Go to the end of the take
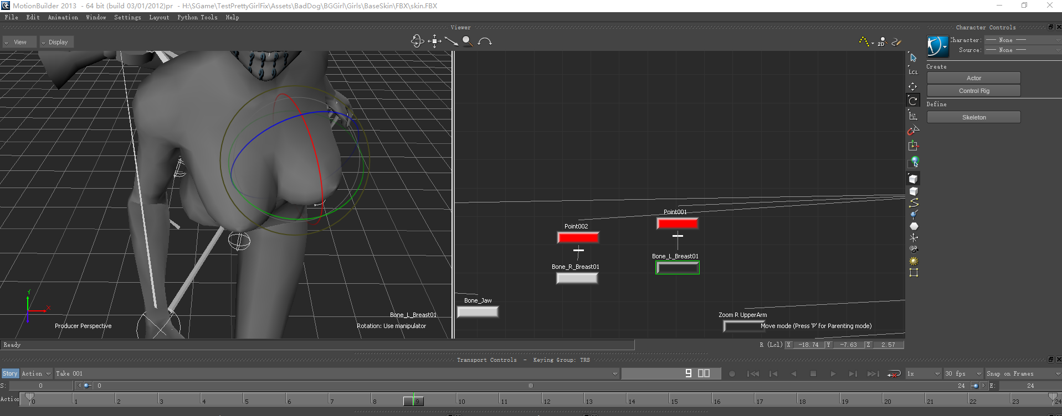The image size is (1062, 416). (873, 374)
